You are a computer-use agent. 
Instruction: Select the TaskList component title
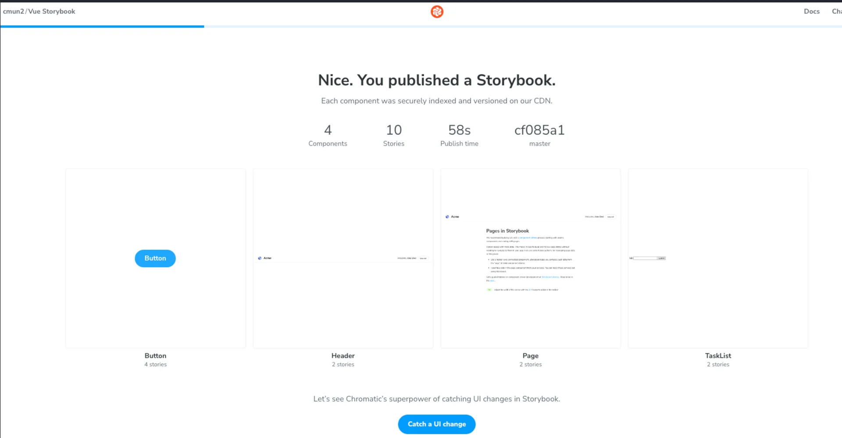(x=718, y=356)
